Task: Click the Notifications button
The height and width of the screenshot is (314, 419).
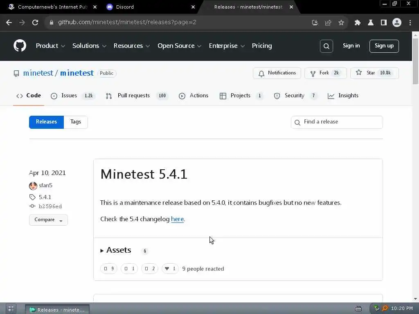Action: pos(277,73)
